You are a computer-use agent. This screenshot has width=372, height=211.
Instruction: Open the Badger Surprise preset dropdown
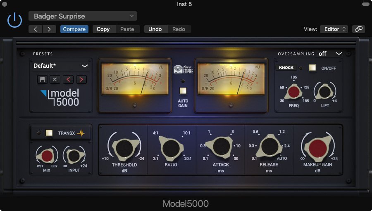pos(83,16)
